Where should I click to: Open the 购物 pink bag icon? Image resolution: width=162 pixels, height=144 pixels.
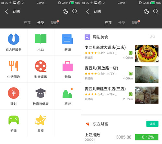point(68,66)
